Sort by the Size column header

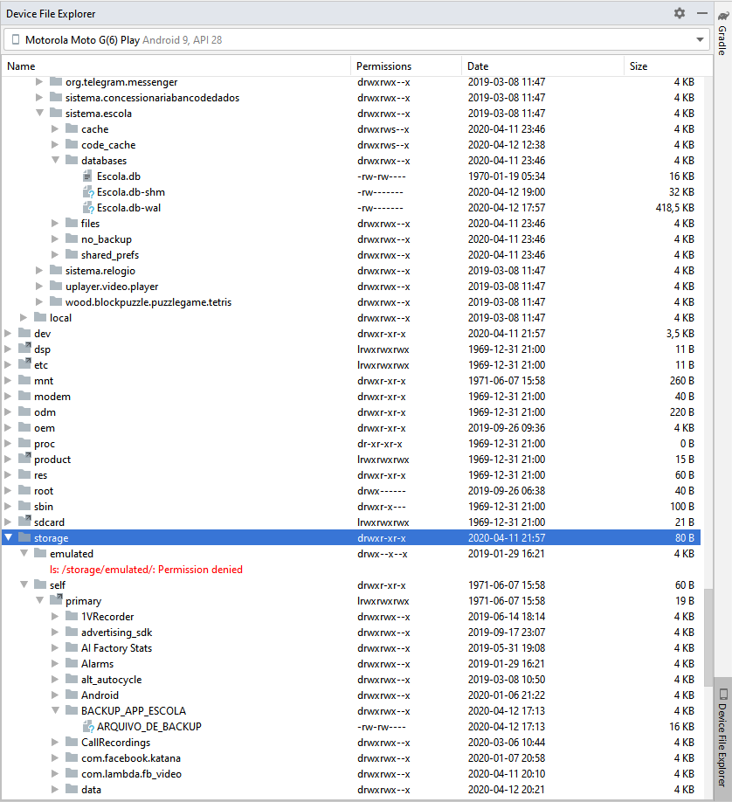639,66
